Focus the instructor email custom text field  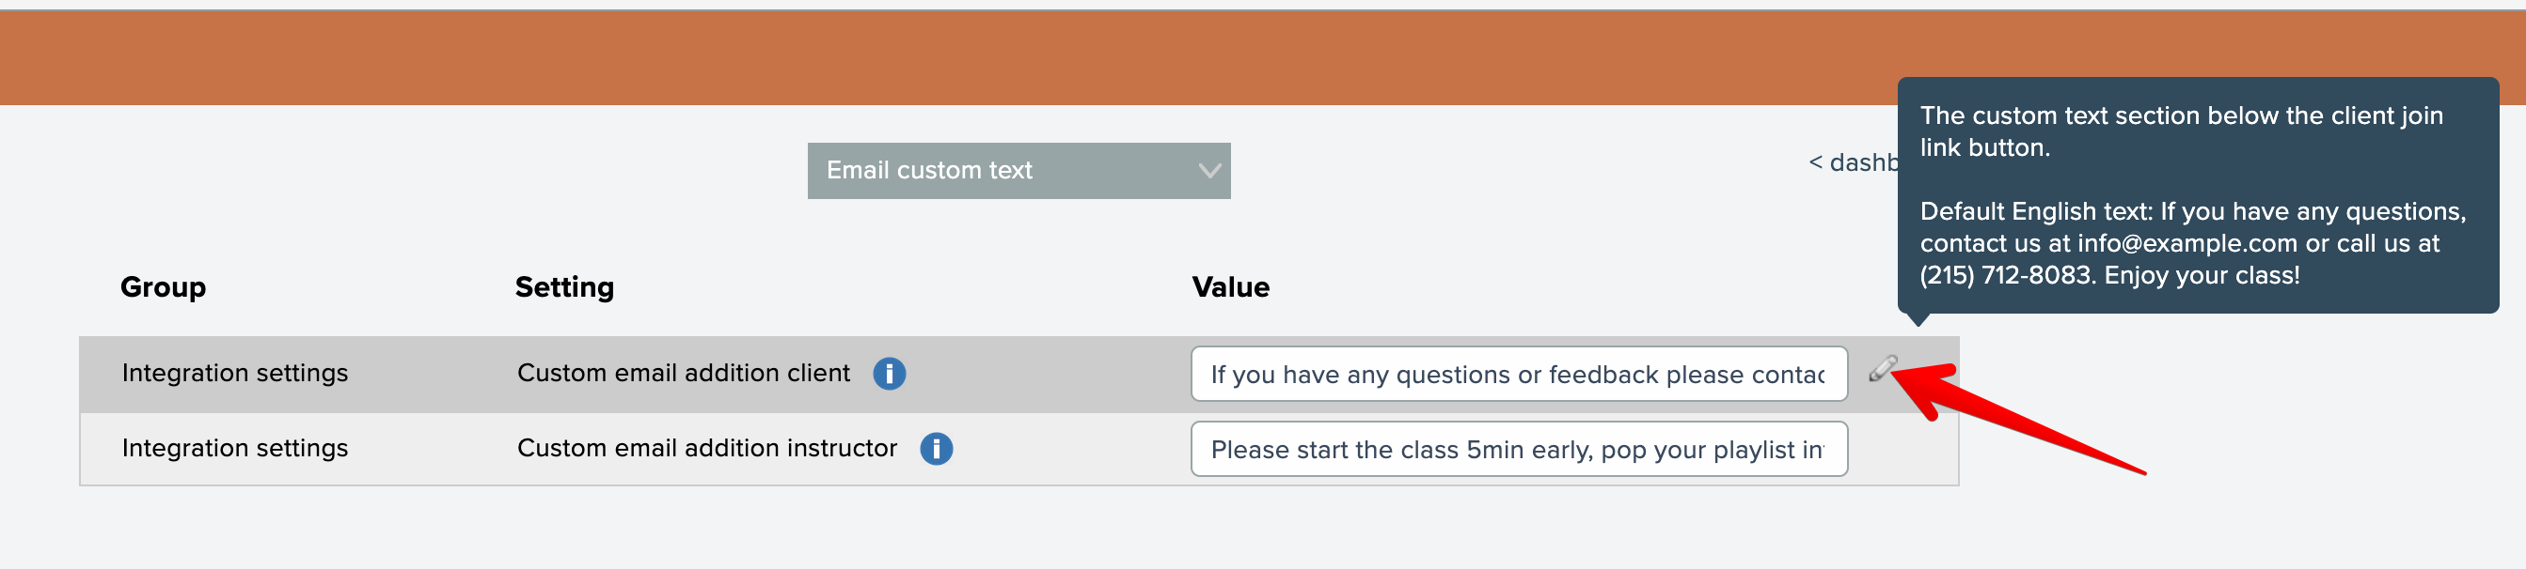(x=1517, y=450)
